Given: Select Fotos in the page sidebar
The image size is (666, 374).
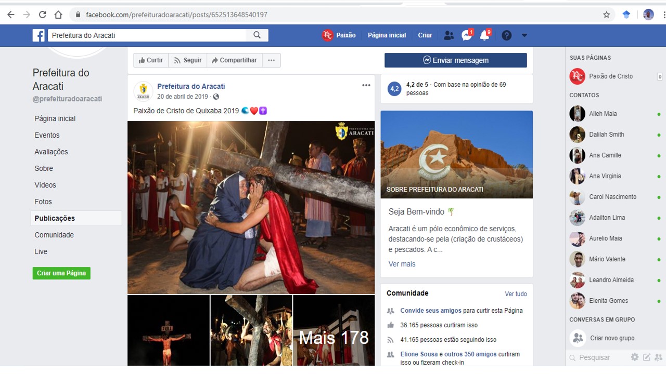Looking at the screenshot, I should click(x=43, y=202).
